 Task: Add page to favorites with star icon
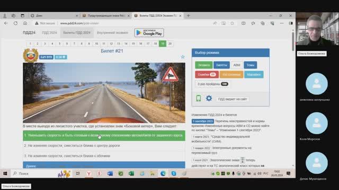point(232,23)
